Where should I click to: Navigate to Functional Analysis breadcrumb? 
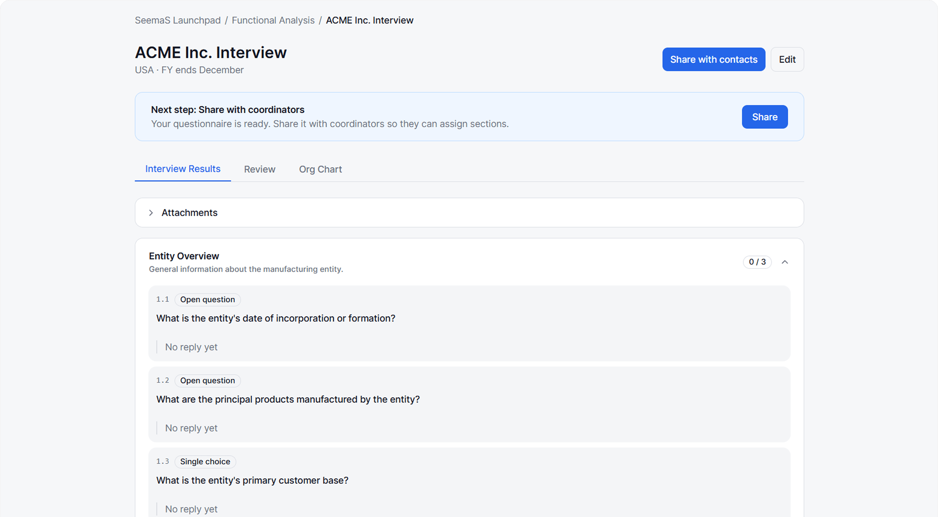[273, 20]
